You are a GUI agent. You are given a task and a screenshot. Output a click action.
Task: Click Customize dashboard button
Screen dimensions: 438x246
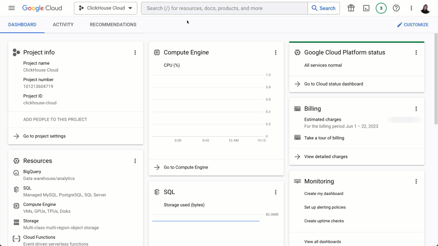pyautogui.click(x=412, y=25)
